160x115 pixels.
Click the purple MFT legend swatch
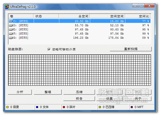tap(132, 107)
